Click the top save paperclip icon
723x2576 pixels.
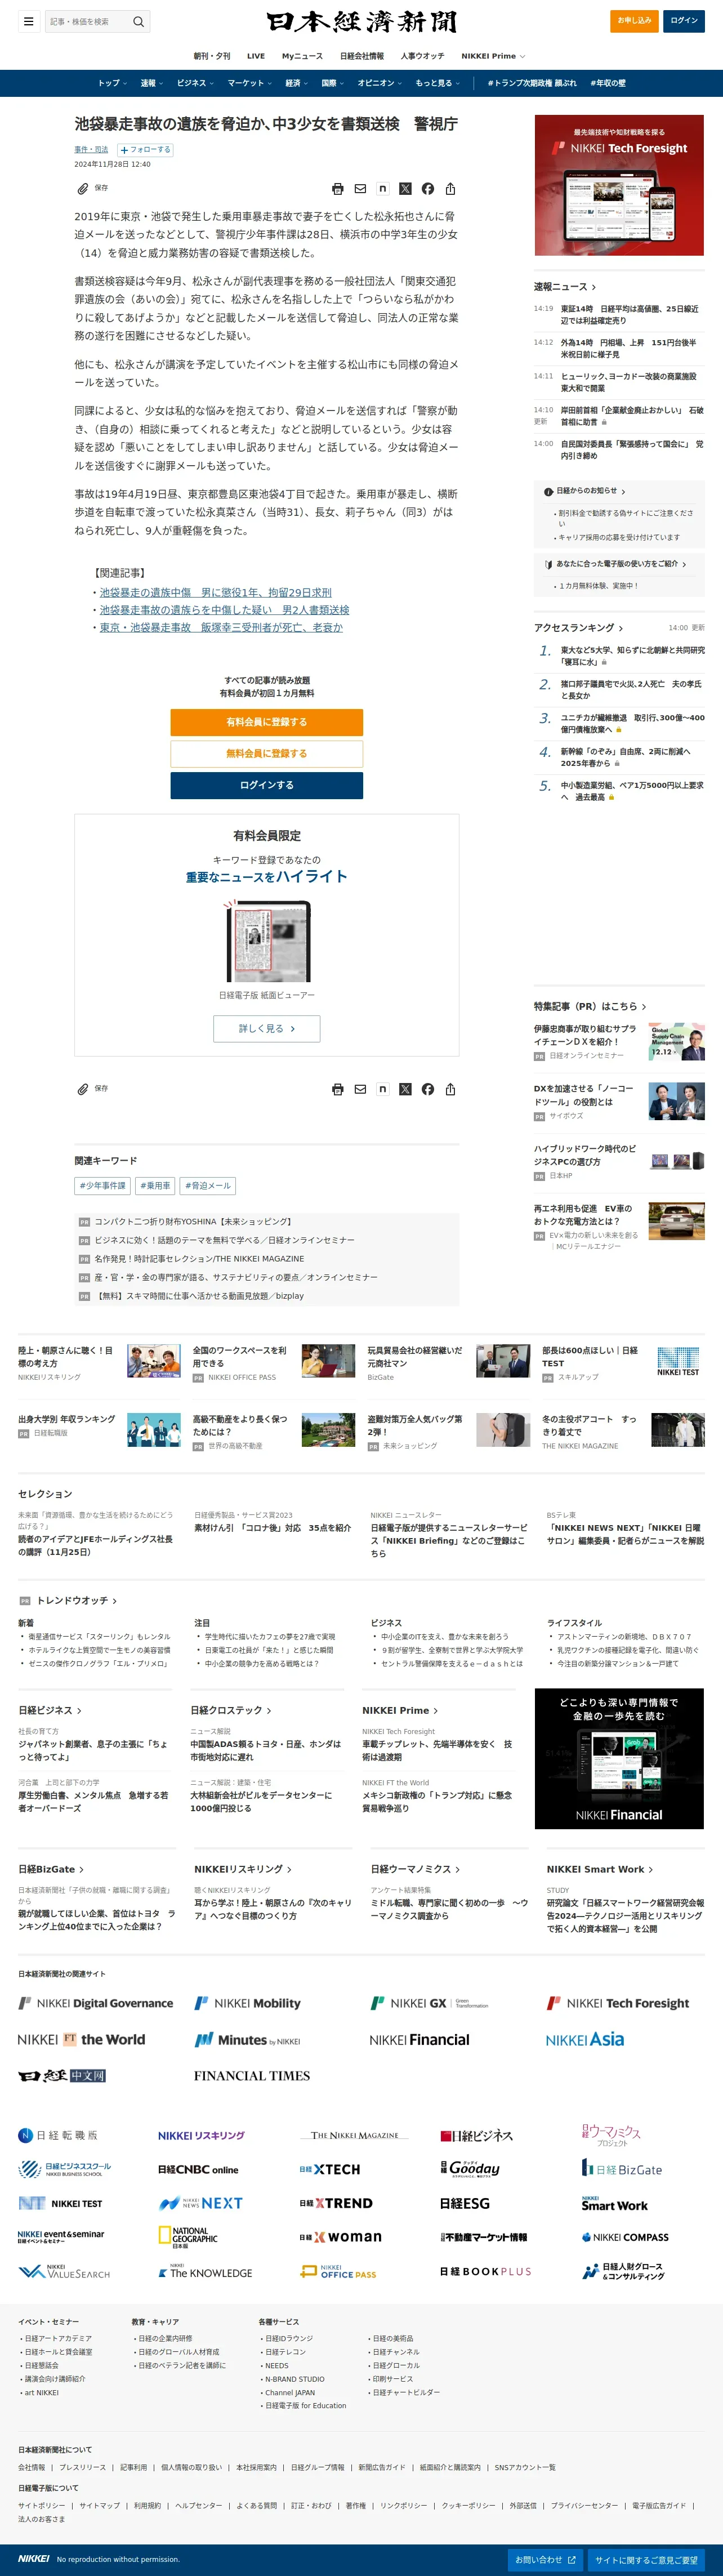[x=83, y=188]
